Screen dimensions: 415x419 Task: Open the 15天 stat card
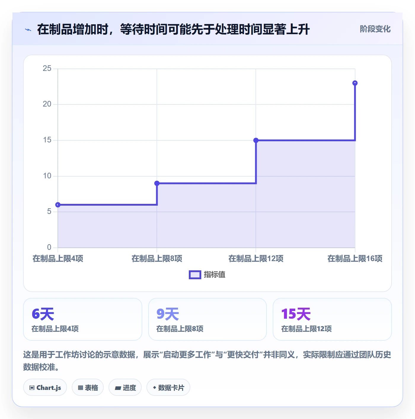pyautogui.click(x=332, y=319)
